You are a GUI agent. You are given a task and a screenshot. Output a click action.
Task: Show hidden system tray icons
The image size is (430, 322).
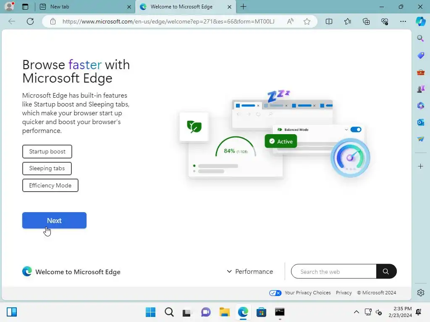(x=356, y=312)
